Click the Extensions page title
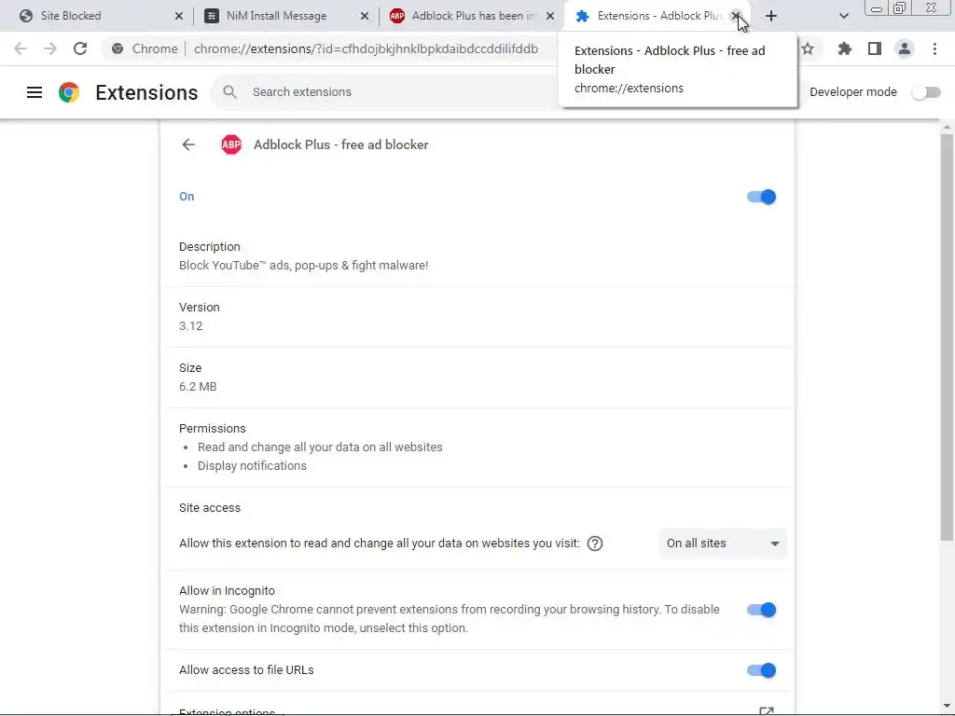The image size is (955, 716). [146, 92]
